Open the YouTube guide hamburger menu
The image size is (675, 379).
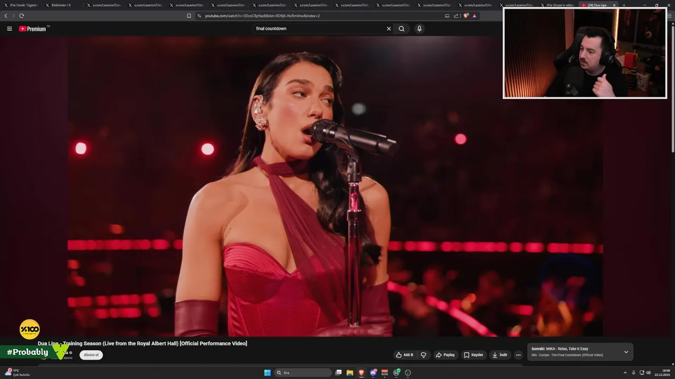pos(9,28)
